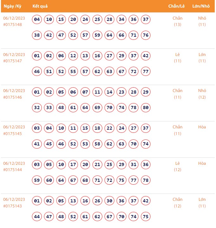Click the number 30 result ball
216x228 pixels.
click(x=110, y=201)
